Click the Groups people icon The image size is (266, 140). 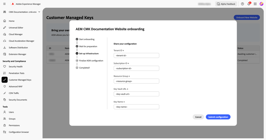click(5, 119)
